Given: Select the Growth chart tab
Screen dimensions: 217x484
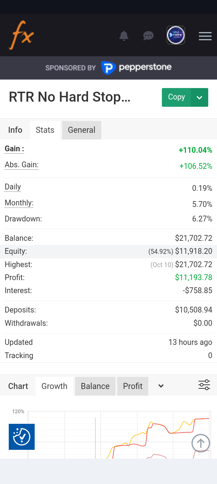Looking at the screenshot, I should [54, 386].
